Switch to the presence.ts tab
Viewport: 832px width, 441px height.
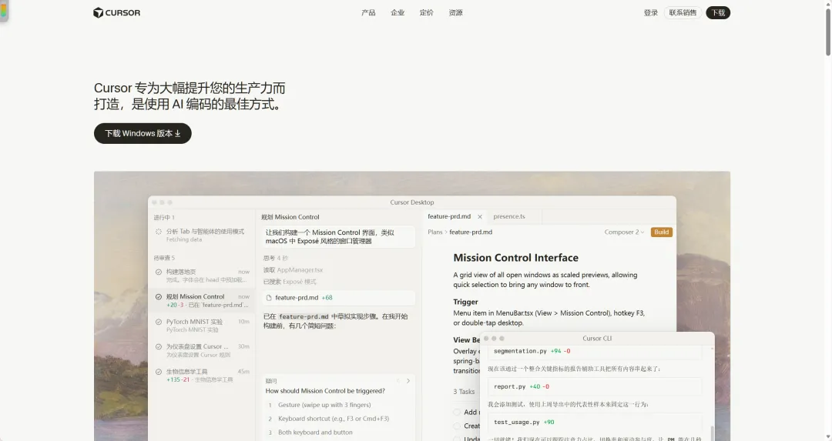pos(509,216)
